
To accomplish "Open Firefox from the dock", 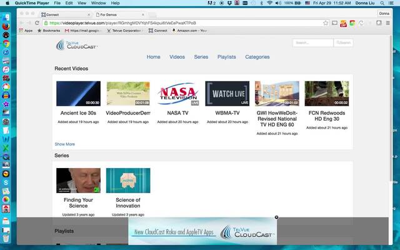I will (x=6, y=27).
